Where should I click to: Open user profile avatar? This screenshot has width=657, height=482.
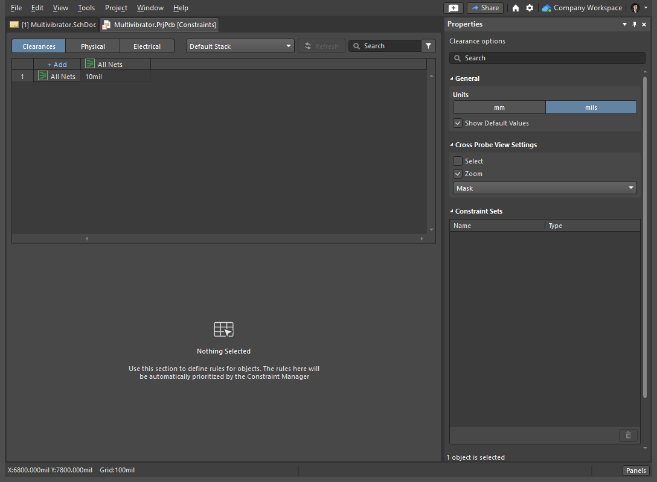(635, 8)
